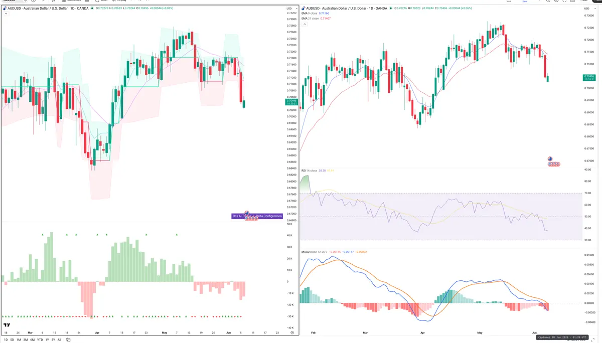Select the RSI 14 close legend
602x343 pixels.
309,170
